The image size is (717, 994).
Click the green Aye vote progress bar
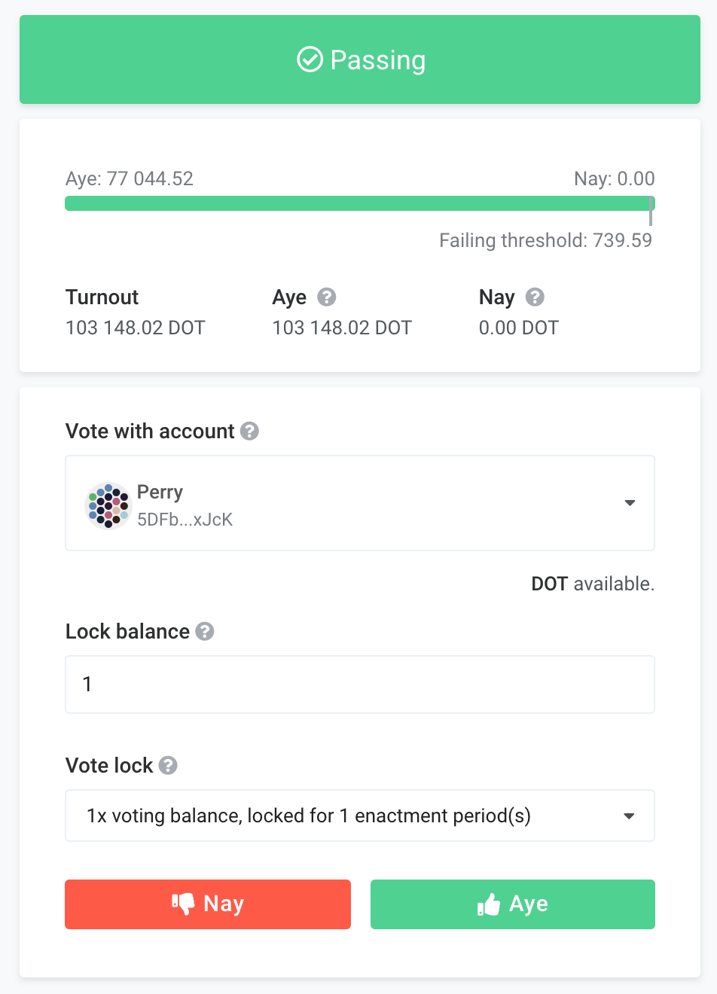click(360, 203)
